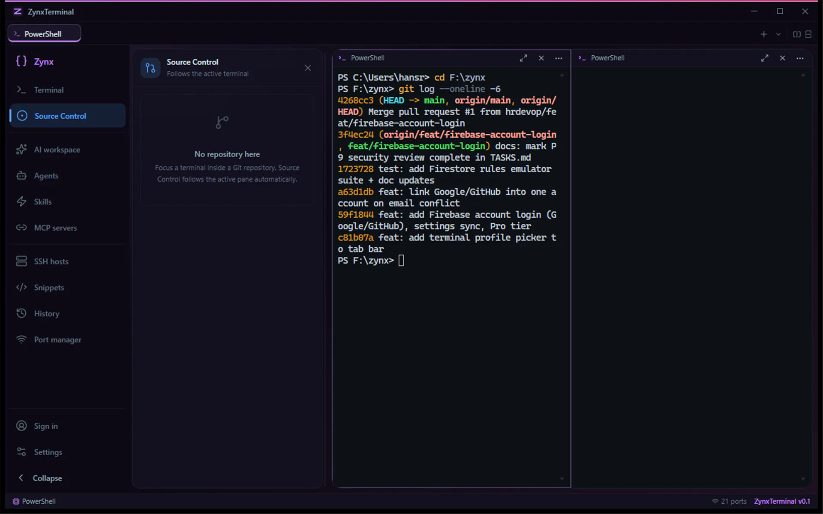Click the PowerShell status bar gear icon
This screenshot has height=514, width=823.
click(16, 501)
